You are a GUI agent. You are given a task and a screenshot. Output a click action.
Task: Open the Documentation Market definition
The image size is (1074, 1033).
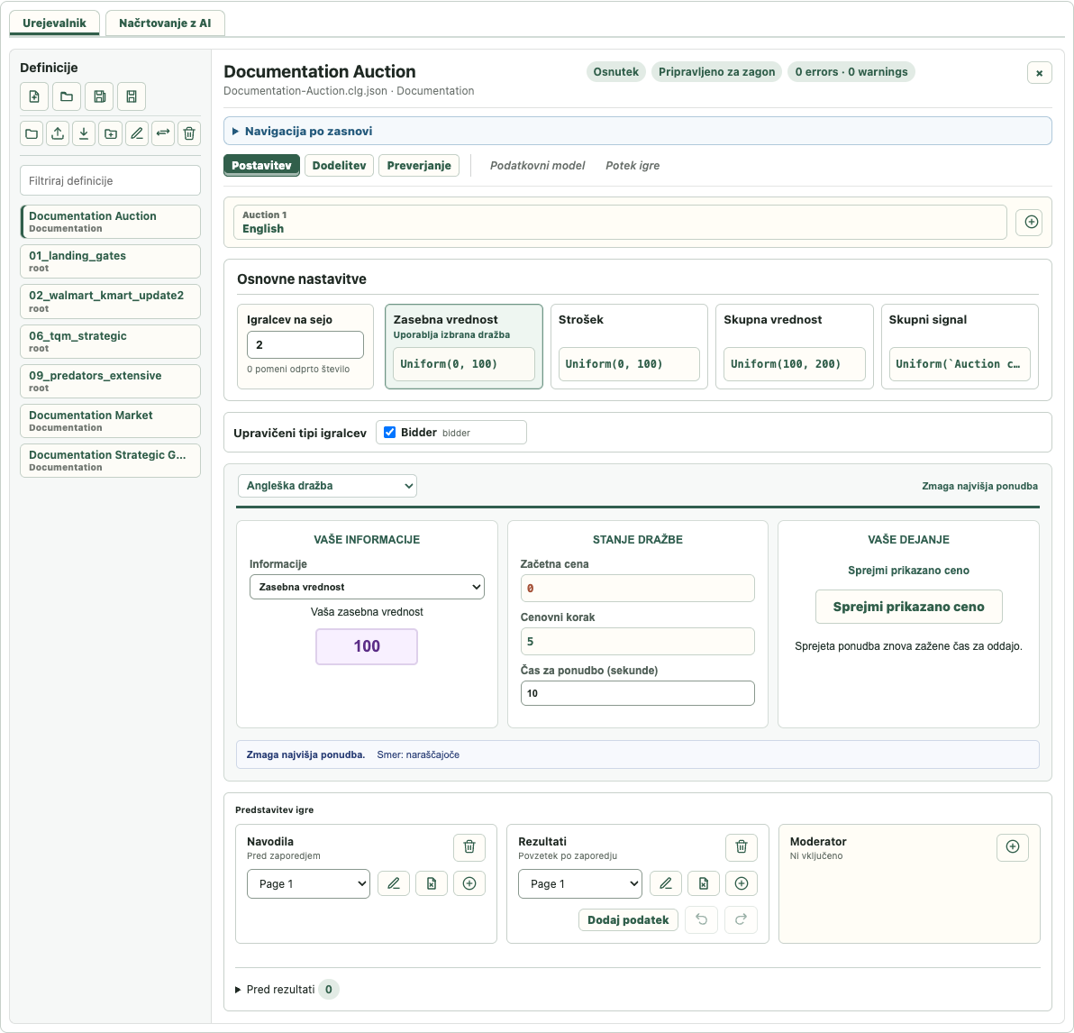point(110,421)
